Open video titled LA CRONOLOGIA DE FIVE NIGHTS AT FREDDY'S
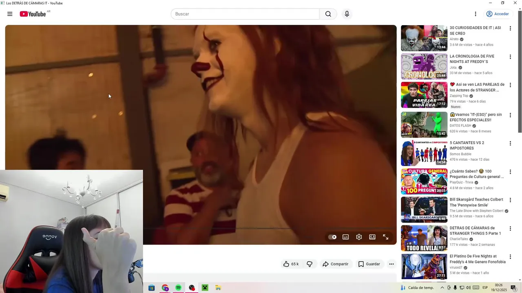The width and height of the screenshot is (522, 293). tap(472, 59)
